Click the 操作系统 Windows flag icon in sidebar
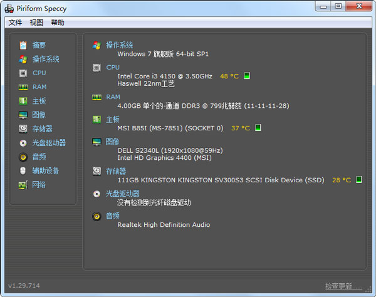The image size is (376, 297). [x=23, y=59]
